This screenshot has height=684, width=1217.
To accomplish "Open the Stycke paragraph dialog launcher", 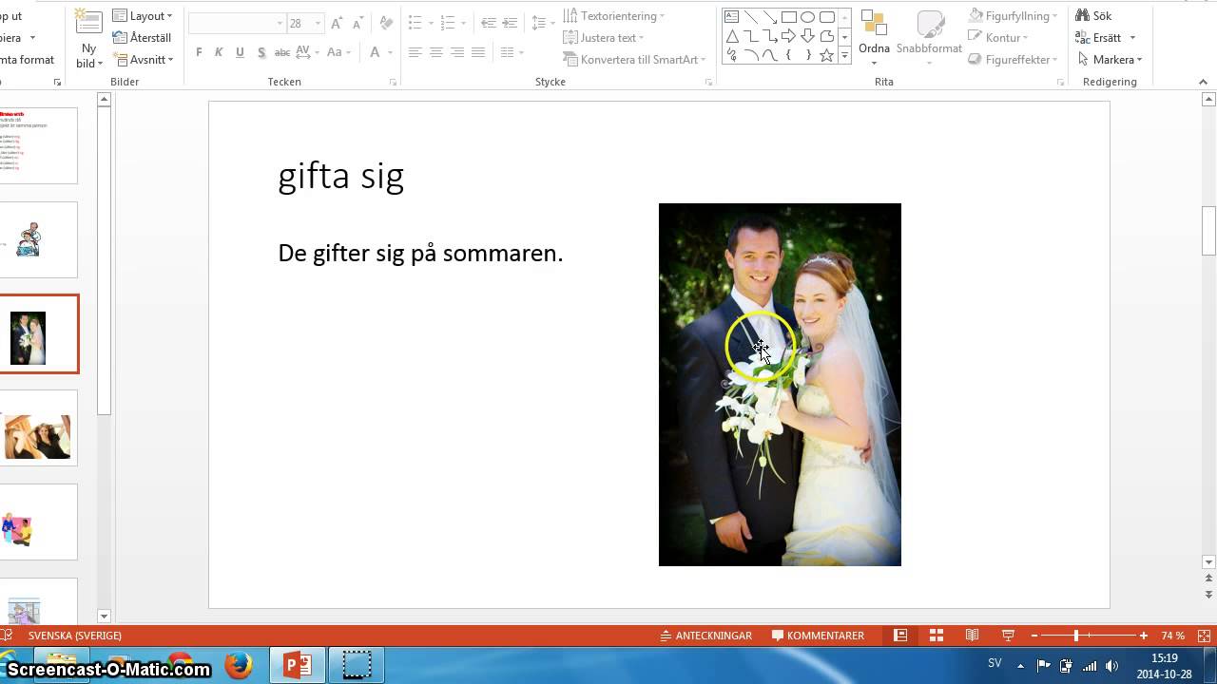I will (708, 83).
